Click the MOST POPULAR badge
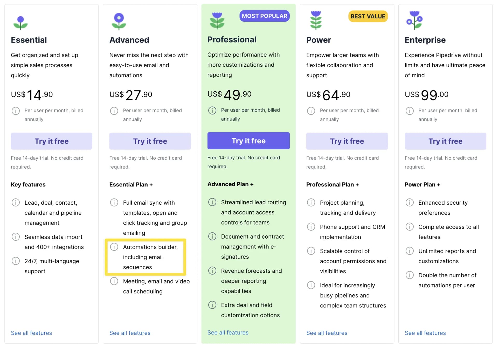Screen dimensions: 498x346 (x=265, y=16)
